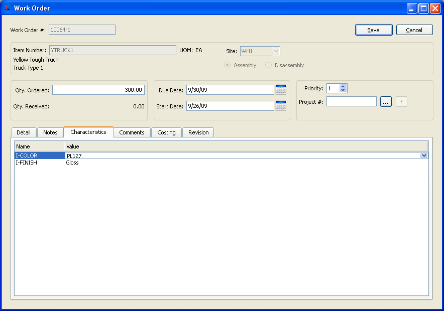The width and height of the screenshot is (444, 311).
Task: Expand the Site dropdown
Action: (275, 51)
